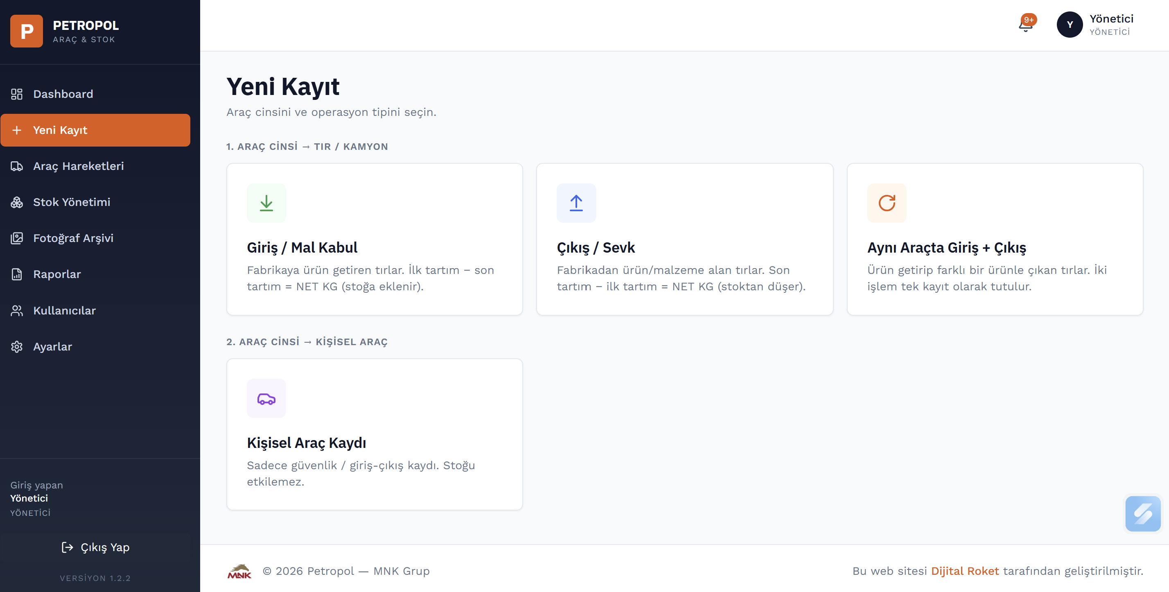
Task: Click the purple car icon
Action: 266,398
